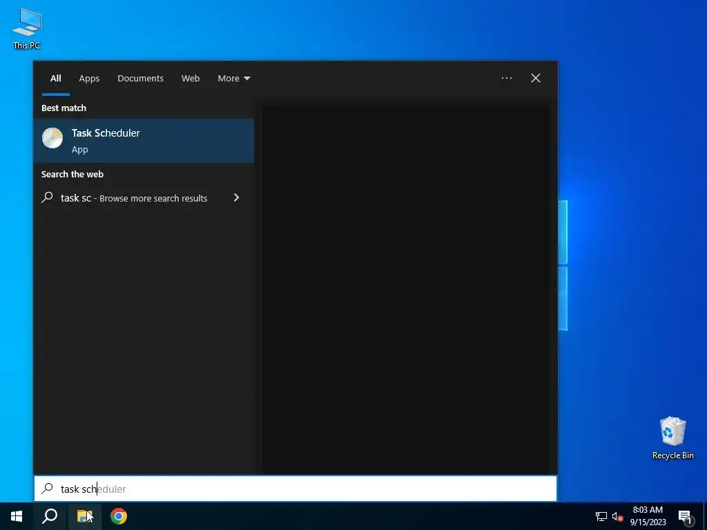
Task: Click the muted volume tray icon
Action: [x=617, y=516]
